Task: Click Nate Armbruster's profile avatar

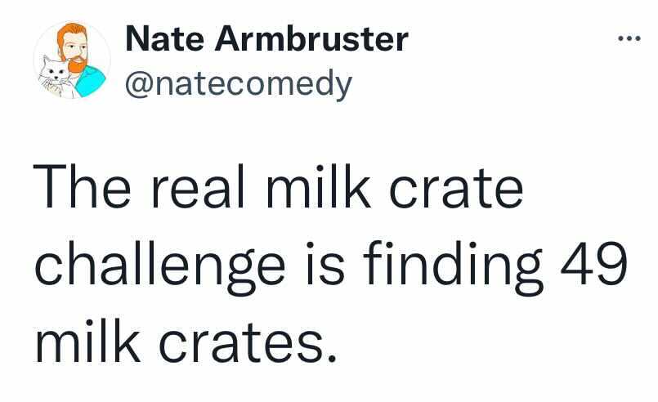Action: pyautogui.click(x=72, y=60)
